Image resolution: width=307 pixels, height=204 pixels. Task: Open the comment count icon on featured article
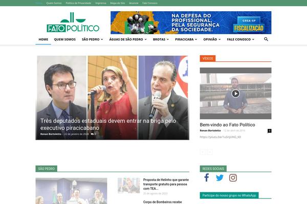(94, 134)
